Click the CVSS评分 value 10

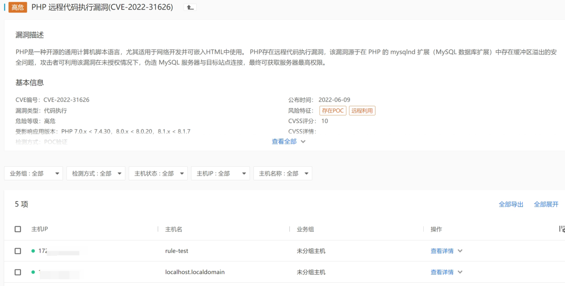tap(325, 121)
